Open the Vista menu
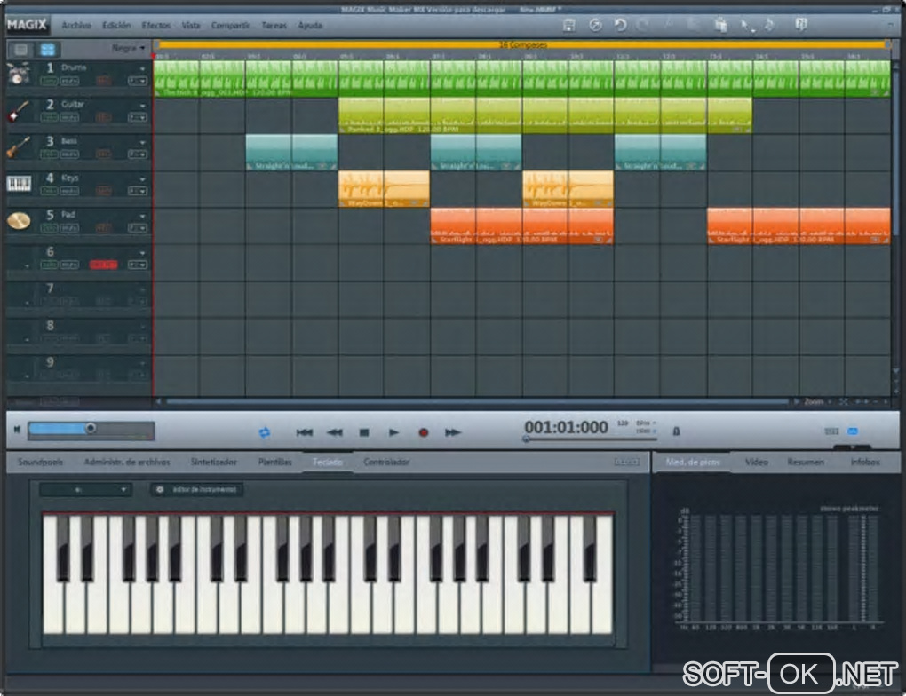Screen dimensions: 906x696 point(191,26)
